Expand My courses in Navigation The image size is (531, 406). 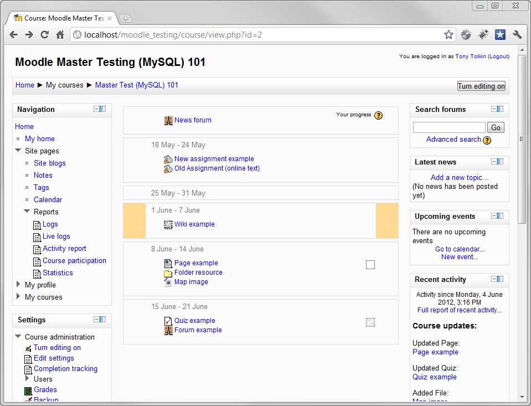18,296
